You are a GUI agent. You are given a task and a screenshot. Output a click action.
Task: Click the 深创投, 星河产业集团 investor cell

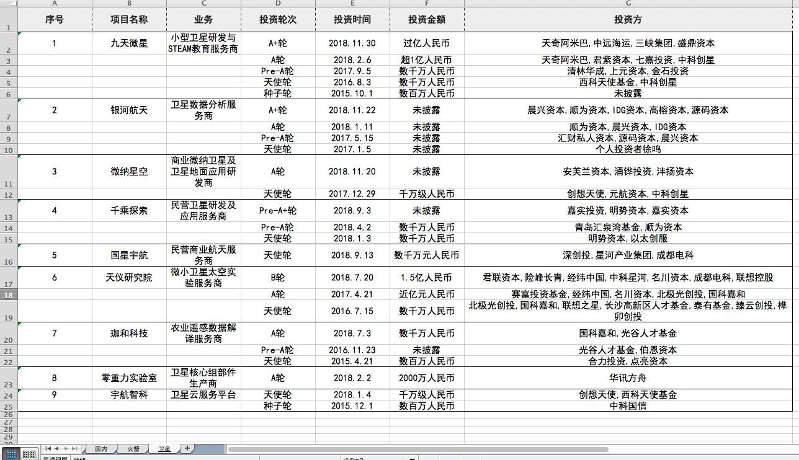click(628, 255)
